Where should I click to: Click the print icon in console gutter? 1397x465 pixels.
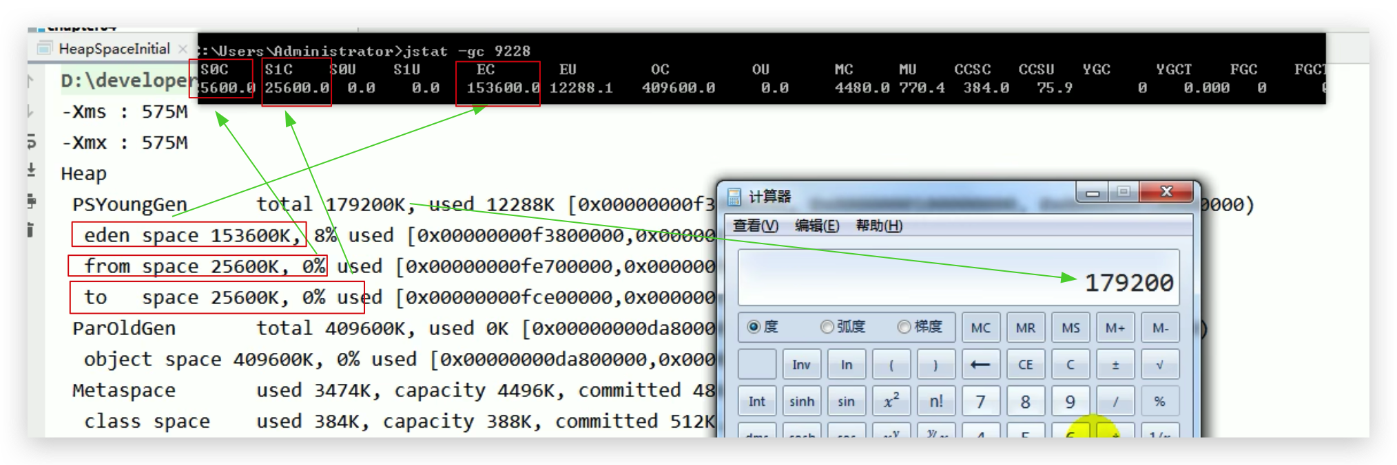pos(30,201)
